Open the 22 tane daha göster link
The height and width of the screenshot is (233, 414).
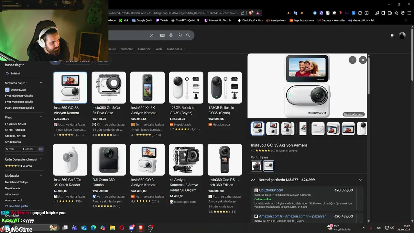click(x=16, y=206)
